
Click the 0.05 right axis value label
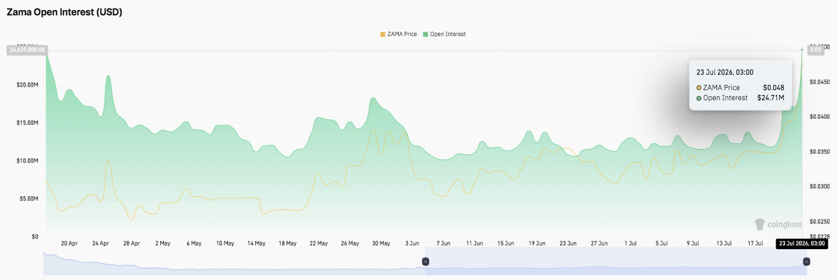pyautogui.click(x=817, y=50)
